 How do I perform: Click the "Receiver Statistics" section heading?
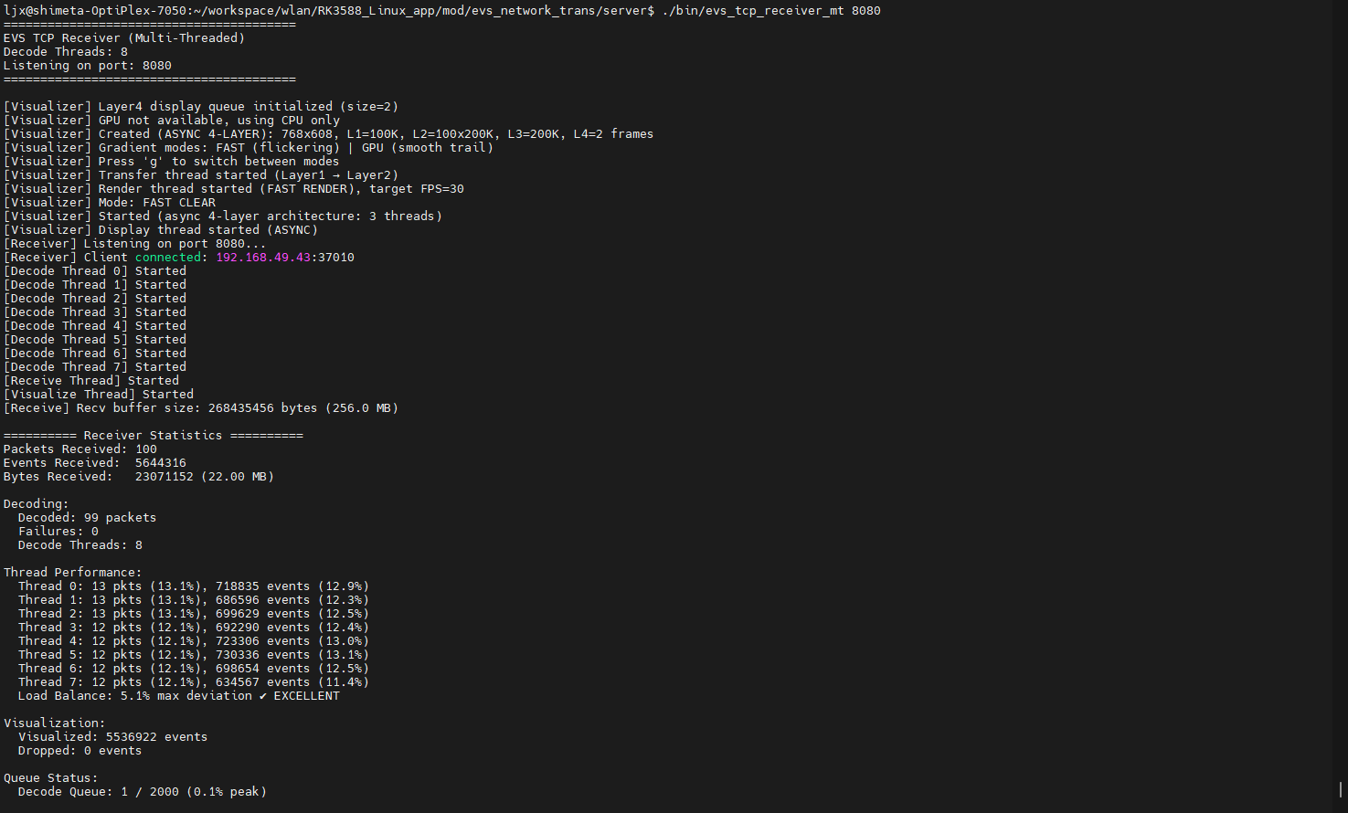(153, 436)
